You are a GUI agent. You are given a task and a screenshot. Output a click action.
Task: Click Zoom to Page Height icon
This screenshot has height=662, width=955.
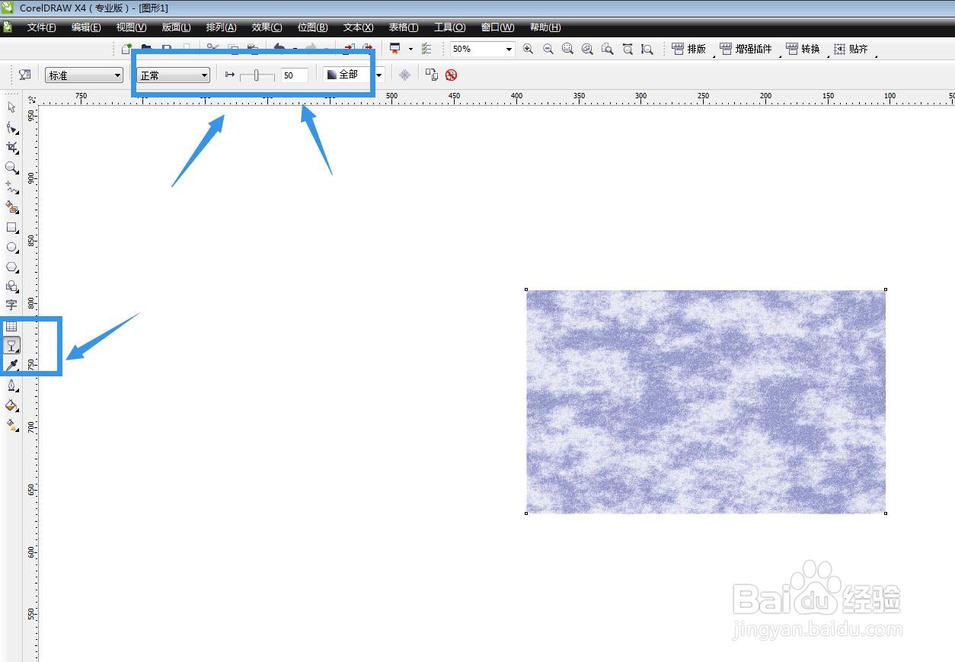click(x=647, y=49)
